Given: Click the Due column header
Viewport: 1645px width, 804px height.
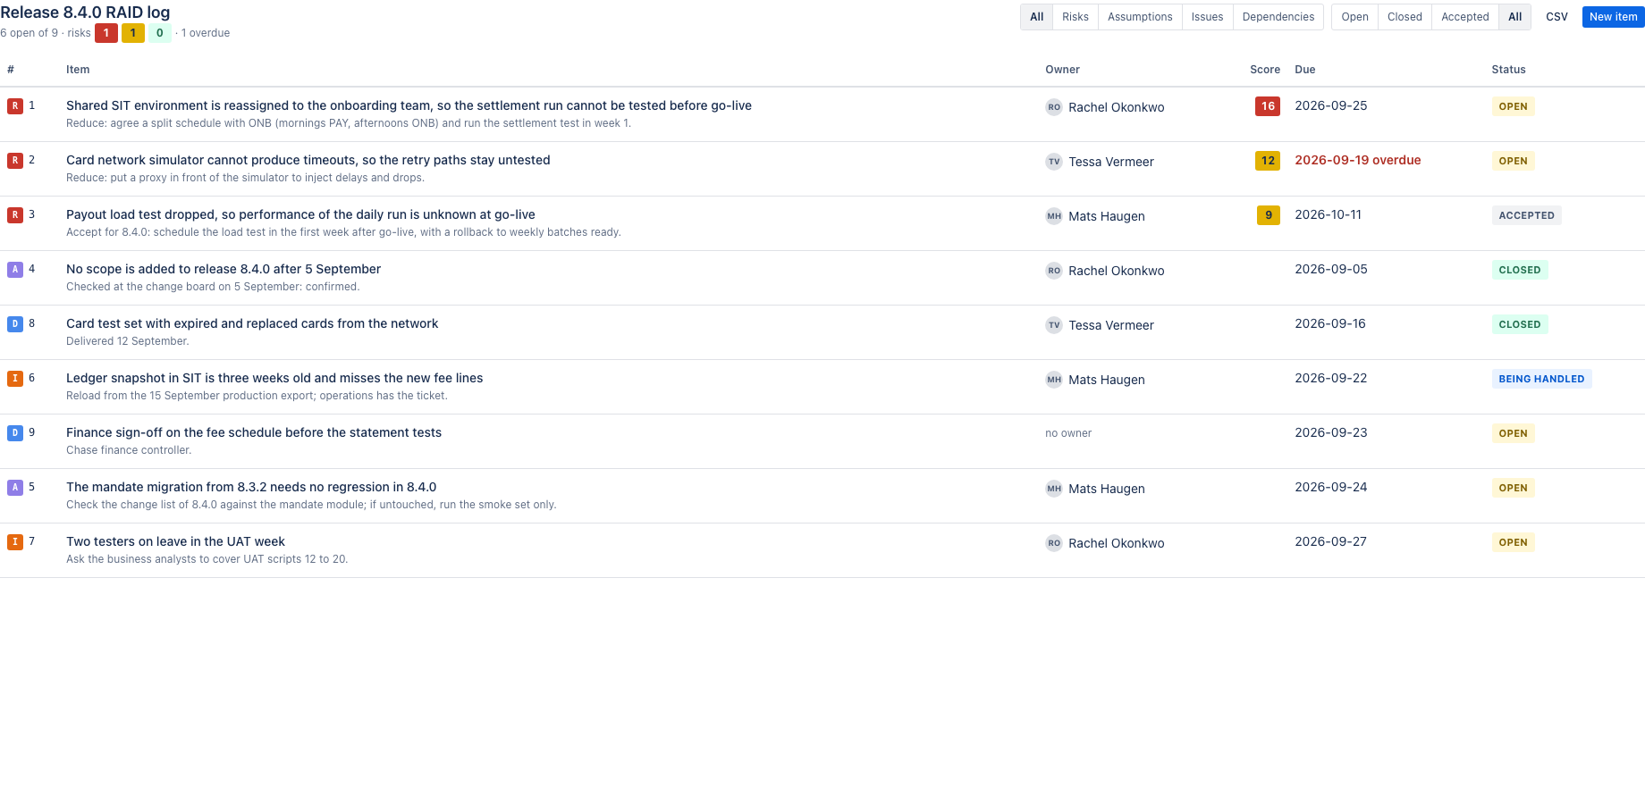Looking at the screenshot, I should [1305, 70].
